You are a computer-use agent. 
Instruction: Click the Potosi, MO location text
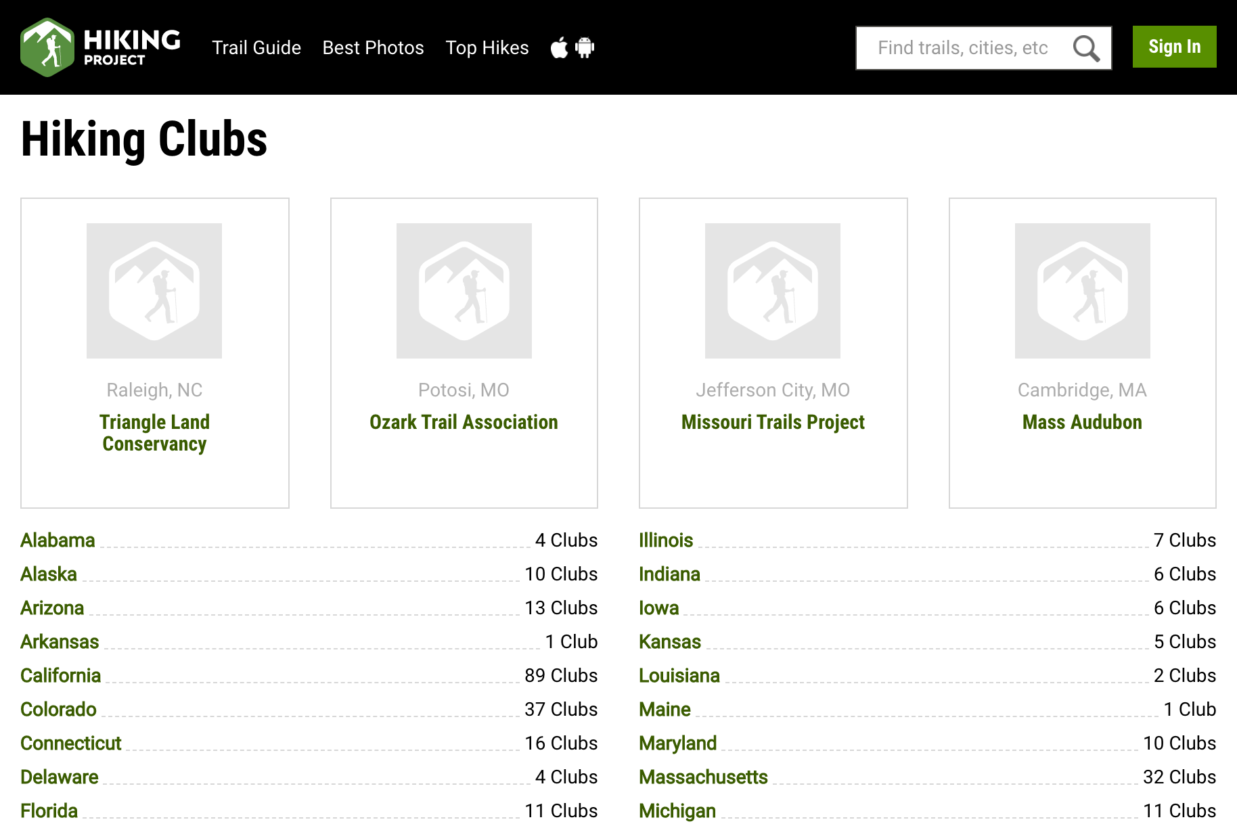tap(464, 390)
